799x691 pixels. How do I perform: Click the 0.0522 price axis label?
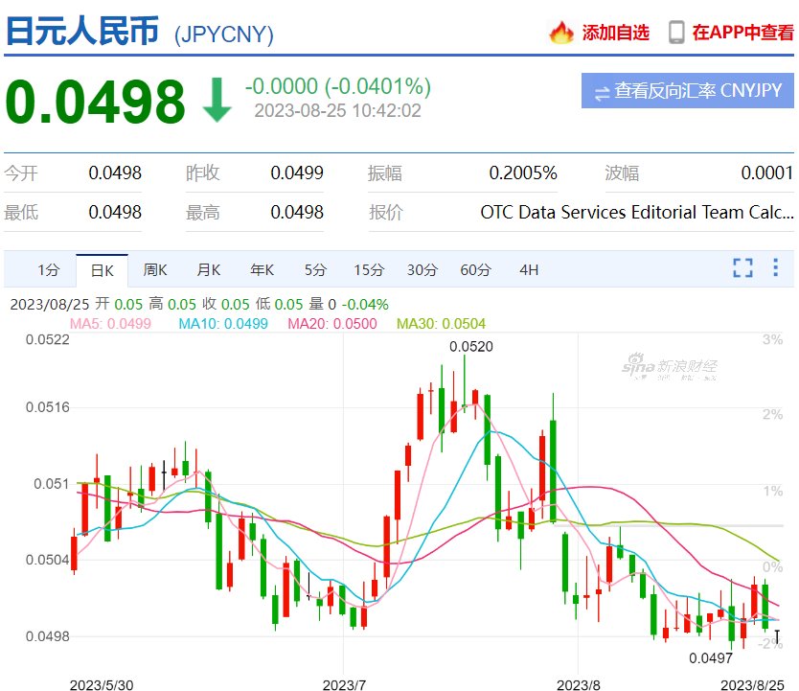tap(47, 340)
